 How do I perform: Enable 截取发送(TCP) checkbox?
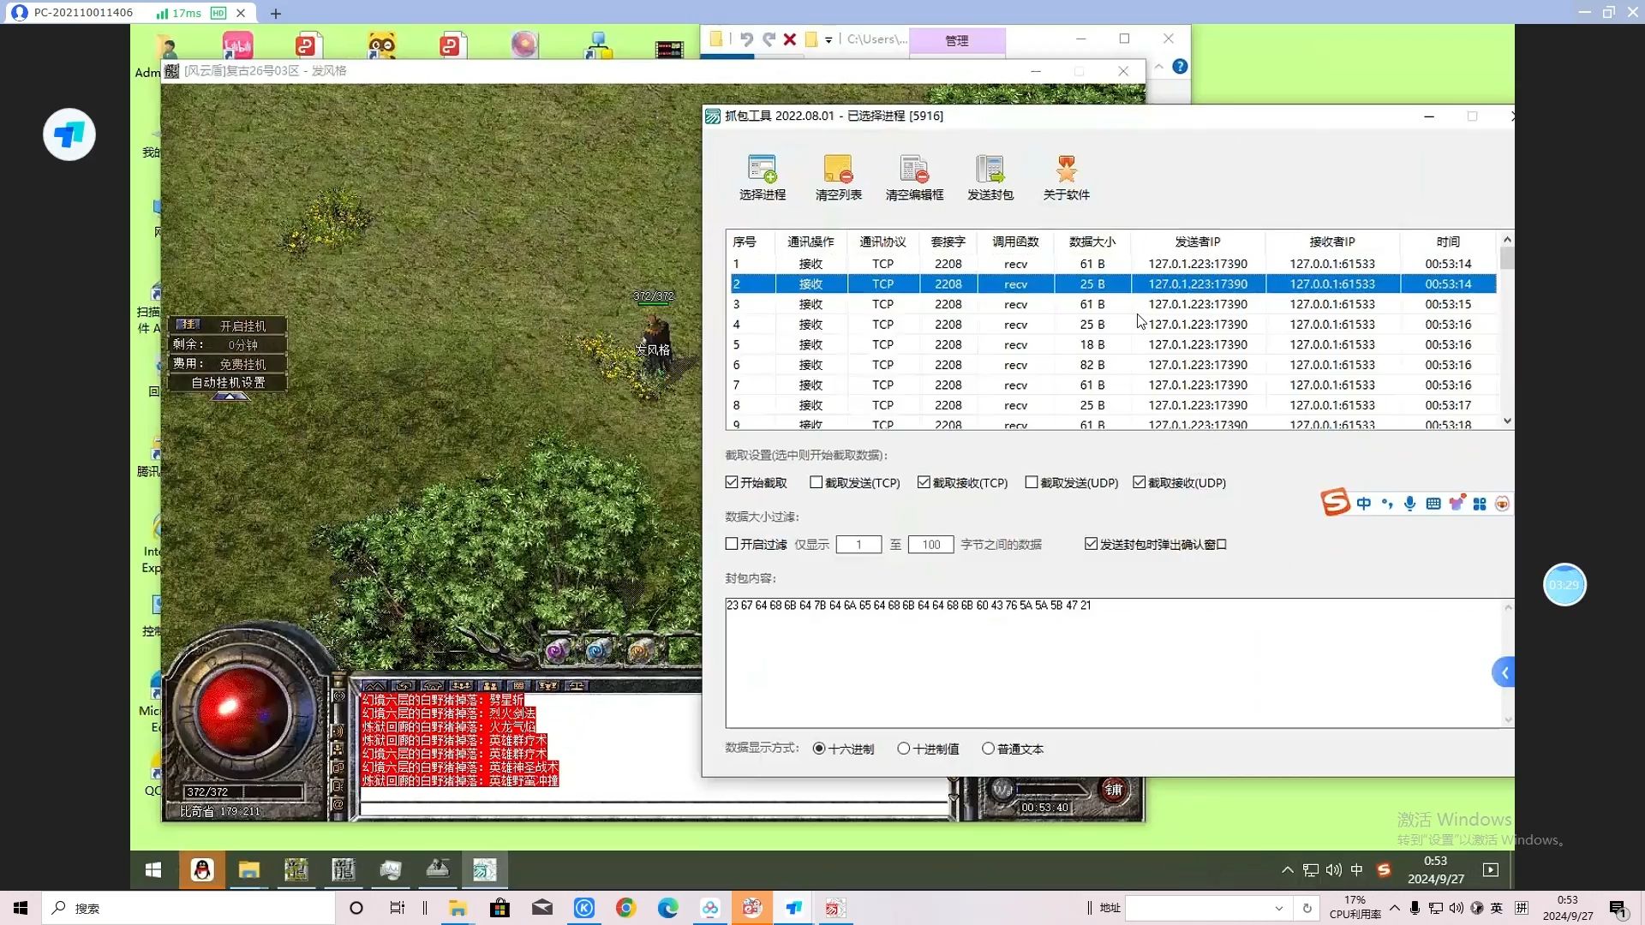point(816,483)
